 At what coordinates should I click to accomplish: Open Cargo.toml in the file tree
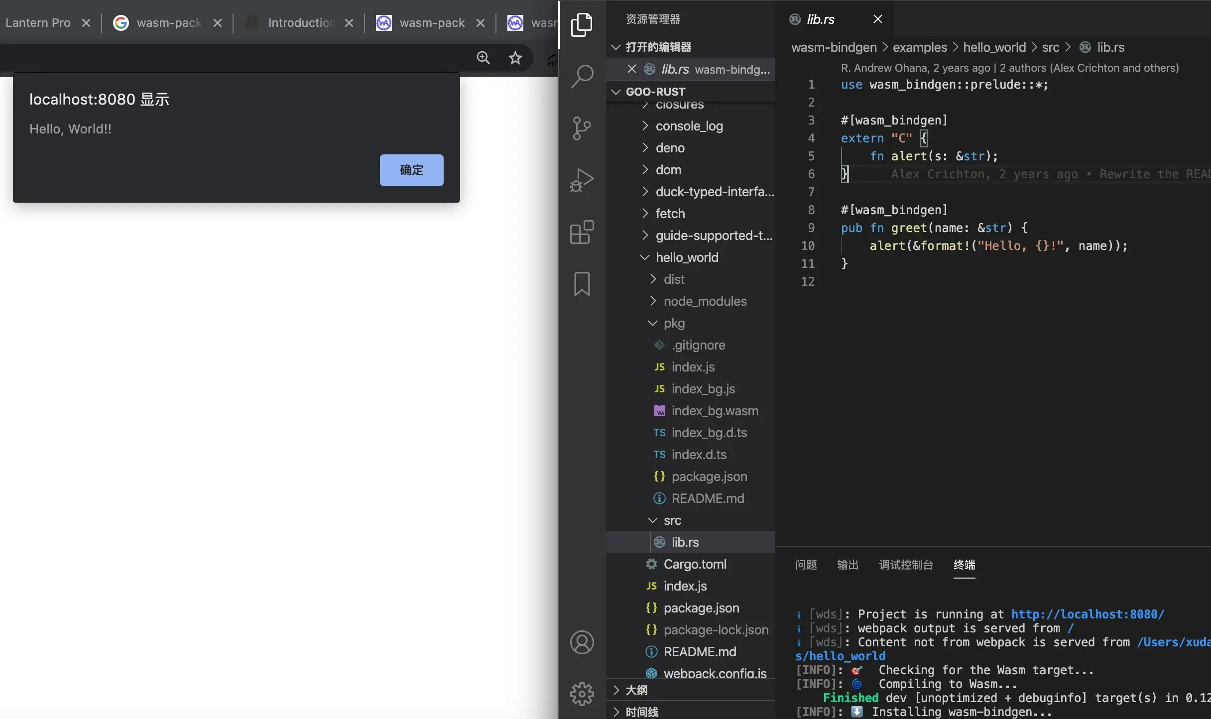tap(695, 564)
